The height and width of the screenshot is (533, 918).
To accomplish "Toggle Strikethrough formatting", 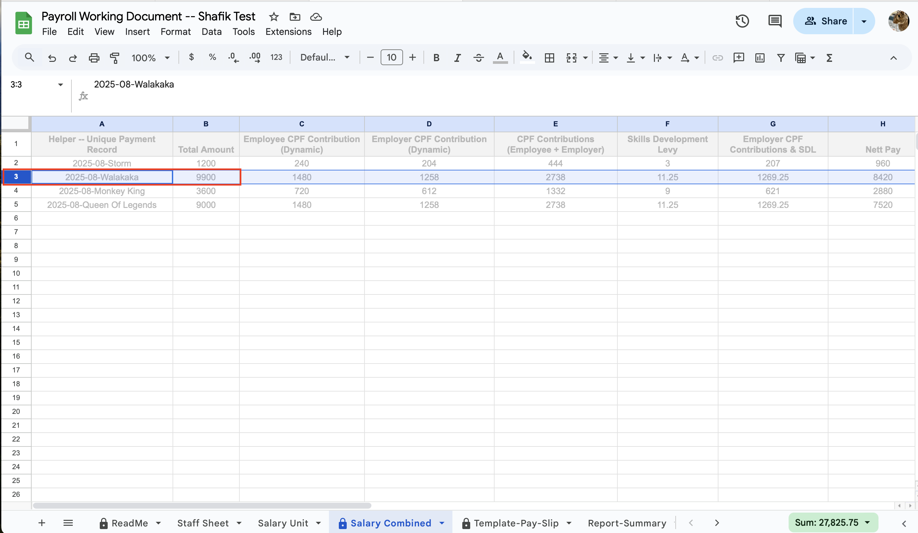I will click(478, 58).
